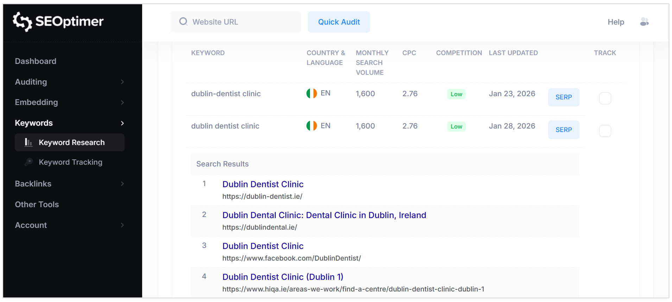Click the SEOptimer gear logo
The width and height of the screenshot is (672, 302).
point(23,22)
